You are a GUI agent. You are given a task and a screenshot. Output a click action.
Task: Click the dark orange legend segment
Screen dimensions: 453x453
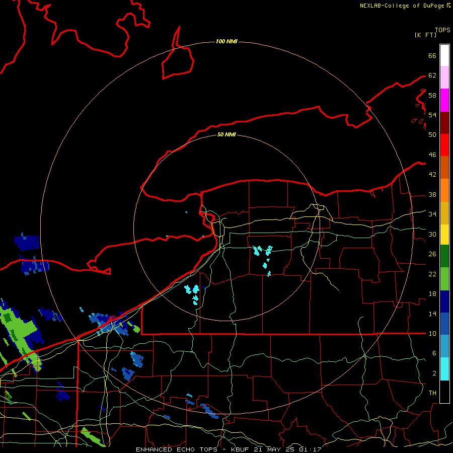pos(444,168)
